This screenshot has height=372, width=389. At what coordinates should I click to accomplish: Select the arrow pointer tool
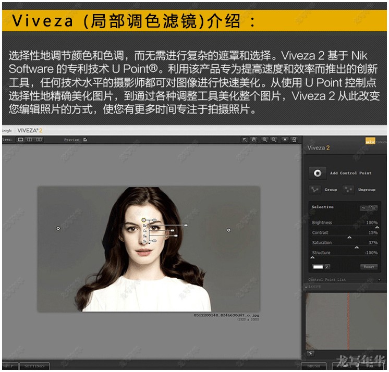[245, 140]
